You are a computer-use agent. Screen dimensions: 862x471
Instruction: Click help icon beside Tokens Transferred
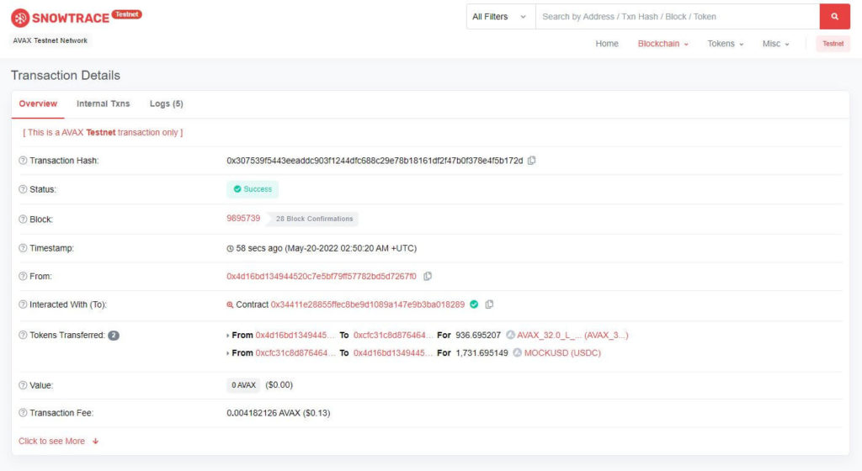tap(23, 335)
